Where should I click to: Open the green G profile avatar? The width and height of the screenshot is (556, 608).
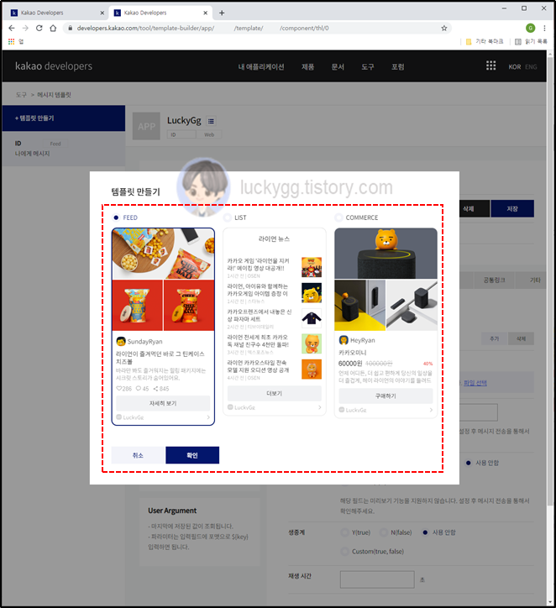[530, 28]
